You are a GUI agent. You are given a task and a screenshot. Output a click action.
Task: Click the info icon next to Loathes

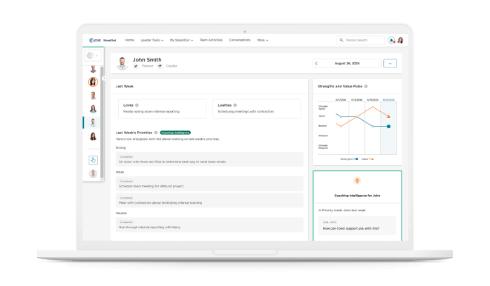(235, 105)
